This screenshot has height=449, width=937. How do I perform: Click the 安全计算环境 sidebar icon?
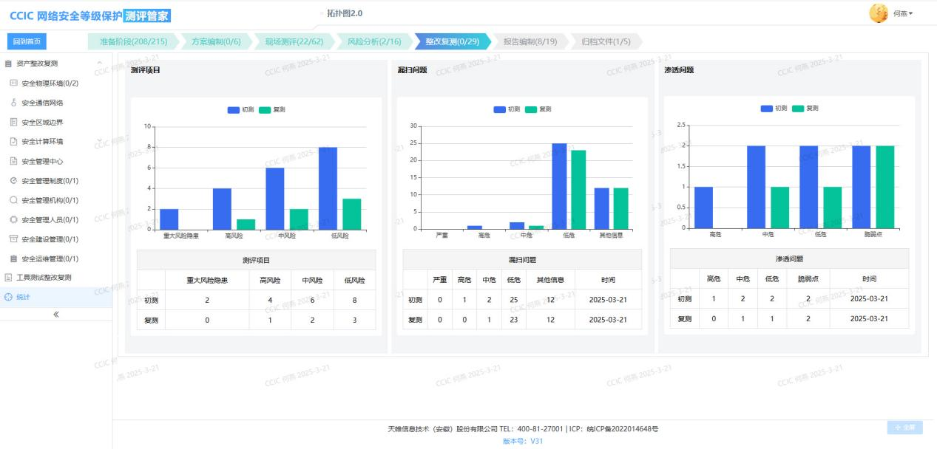13,142
